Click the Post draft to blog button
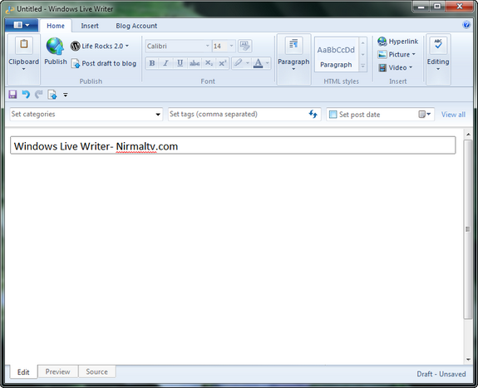This screenshot has width=478, height=388. [x=104, y=63]
